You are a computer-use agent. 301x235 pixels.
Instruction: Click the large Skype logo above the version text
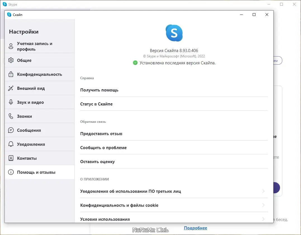point(174,33)
